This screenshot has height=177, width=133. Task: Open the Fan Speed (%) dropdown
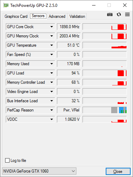51,55
